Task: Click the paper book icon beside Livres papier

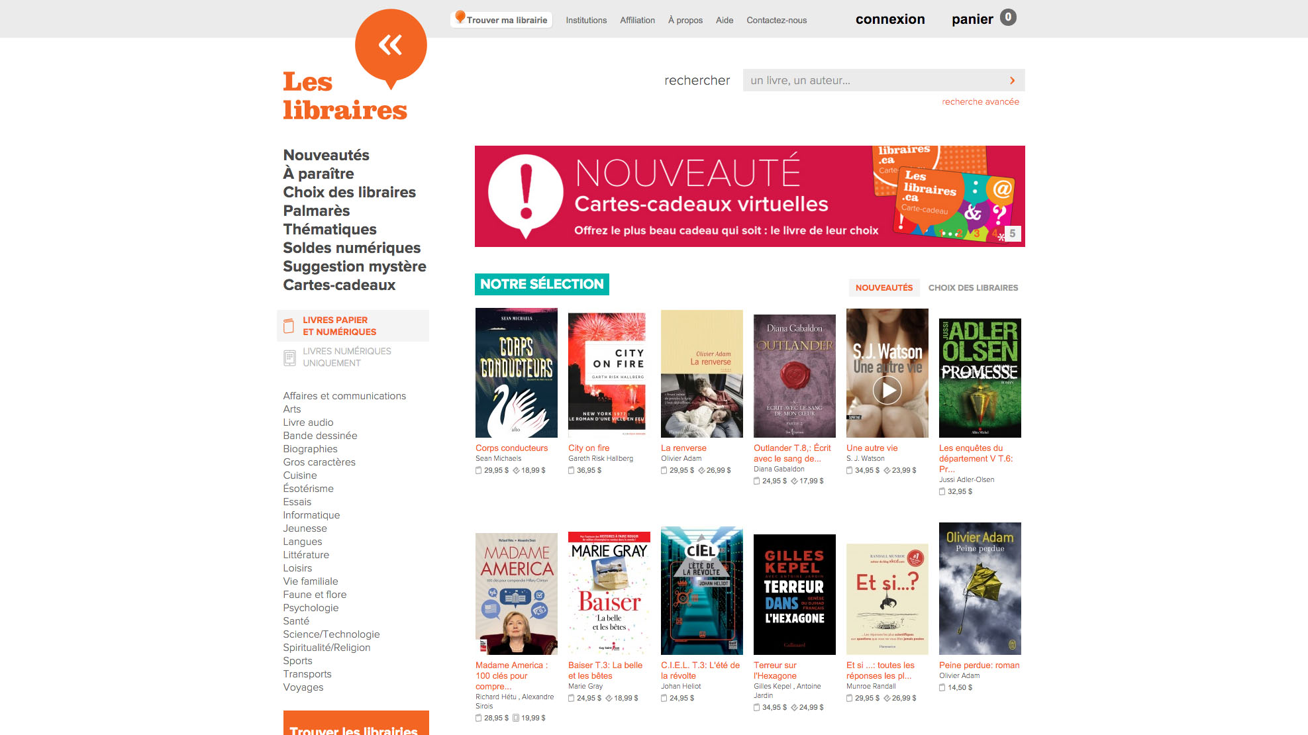Action: [289, 326]
